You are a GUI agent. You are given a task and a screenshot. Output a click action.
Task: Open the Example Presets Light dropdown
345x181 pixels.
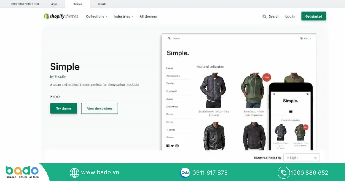click(302, 158)
